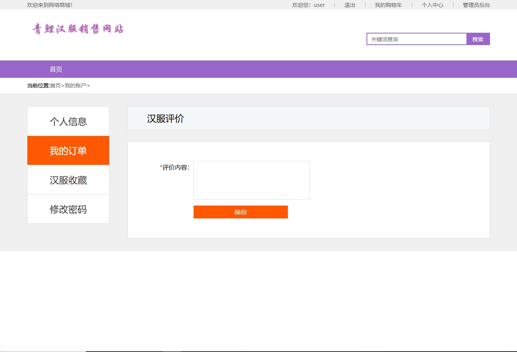Select 首页 in the navigation bar
Viewport: 517px width, 352px height.
coord(56,69)
